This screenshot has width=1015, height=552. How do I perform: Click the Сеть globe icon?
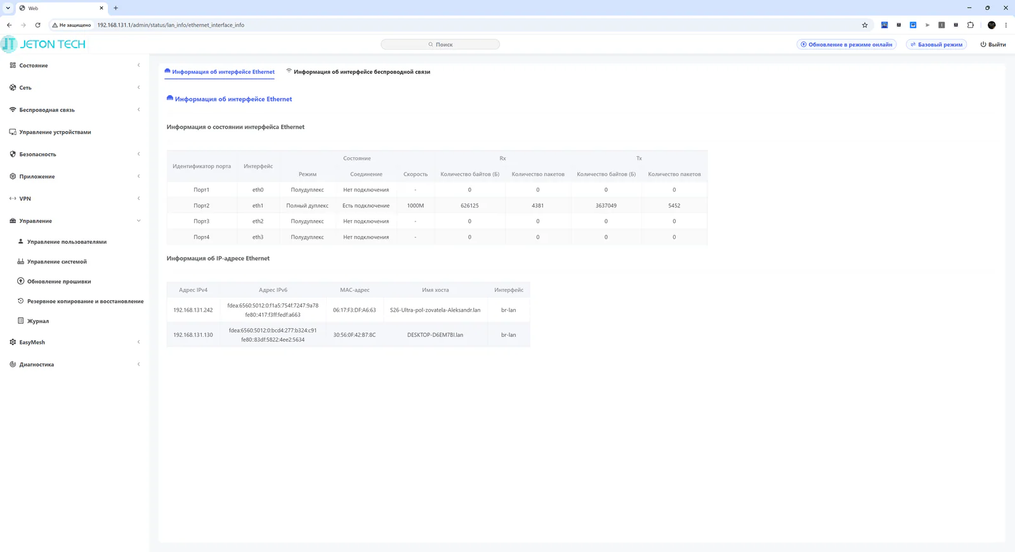point(13,88)
